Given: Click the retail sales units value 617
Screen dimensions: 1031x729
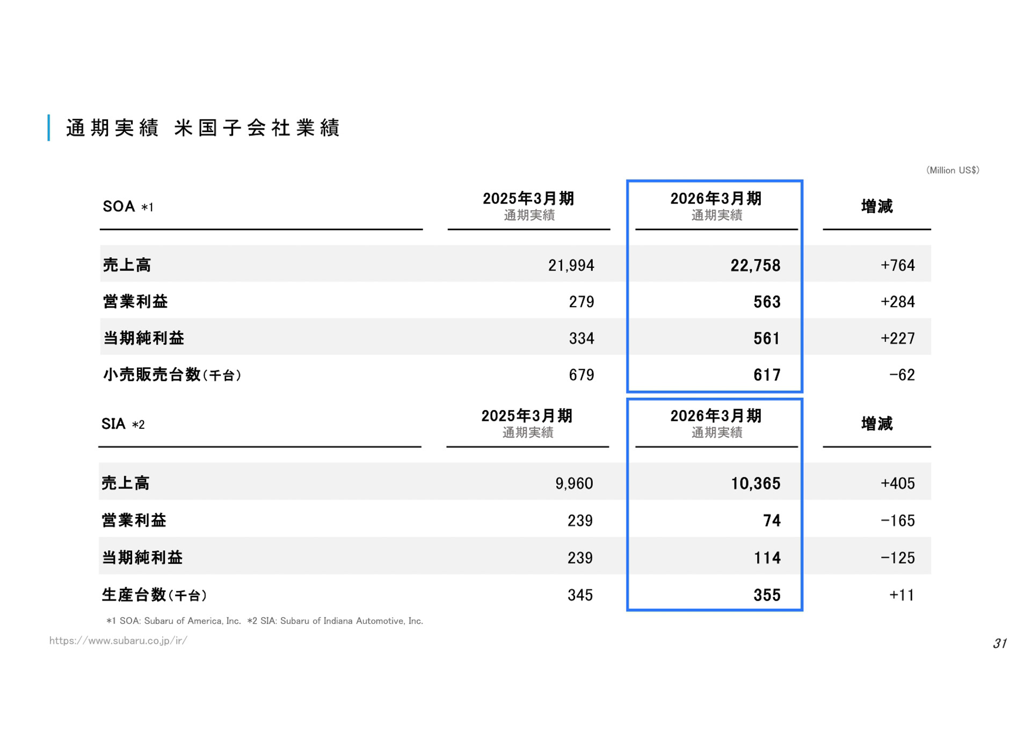Looking at the screenshot, I should click(767, 375).
